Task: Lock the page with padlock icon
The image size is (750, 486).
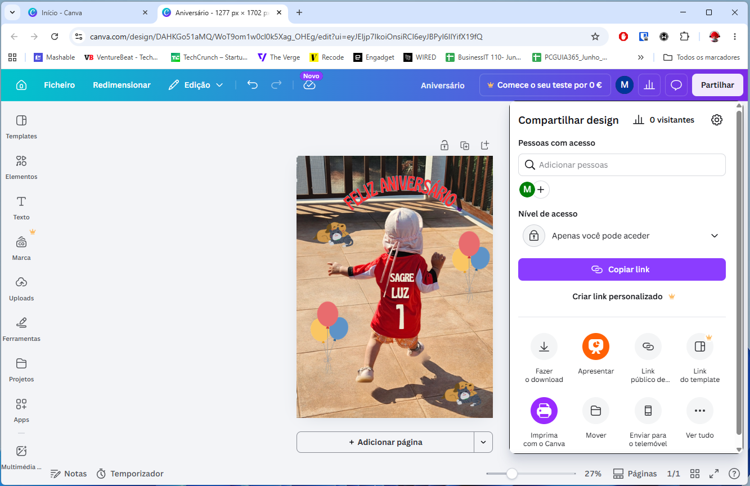Action: [444, 145]
